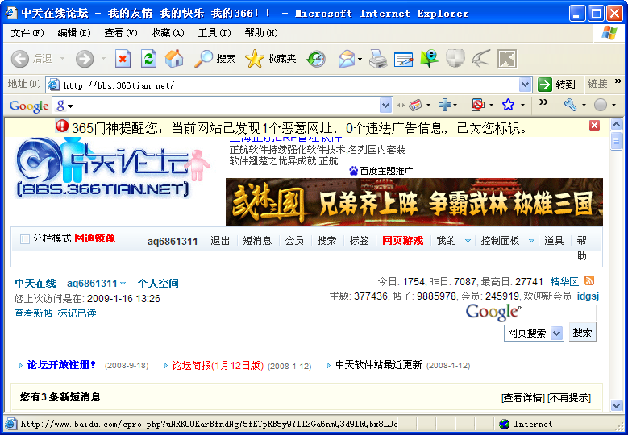The width and height of the screenshot is (628, 435).
Task: Print the page with the printer icon
Action: [x=377, y=59]
